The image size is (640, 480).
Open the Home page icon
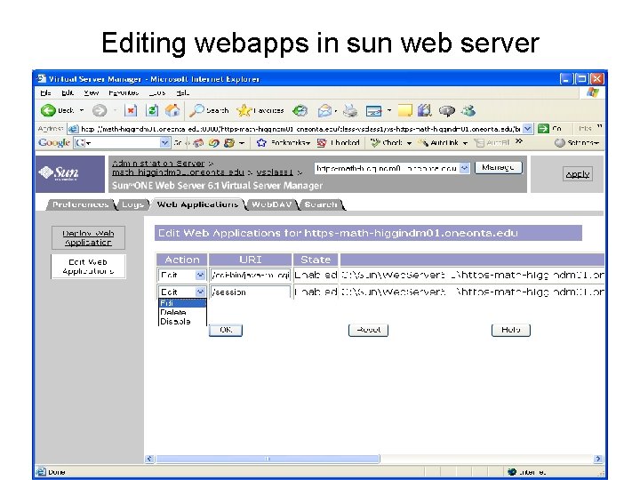pos(172,110)
